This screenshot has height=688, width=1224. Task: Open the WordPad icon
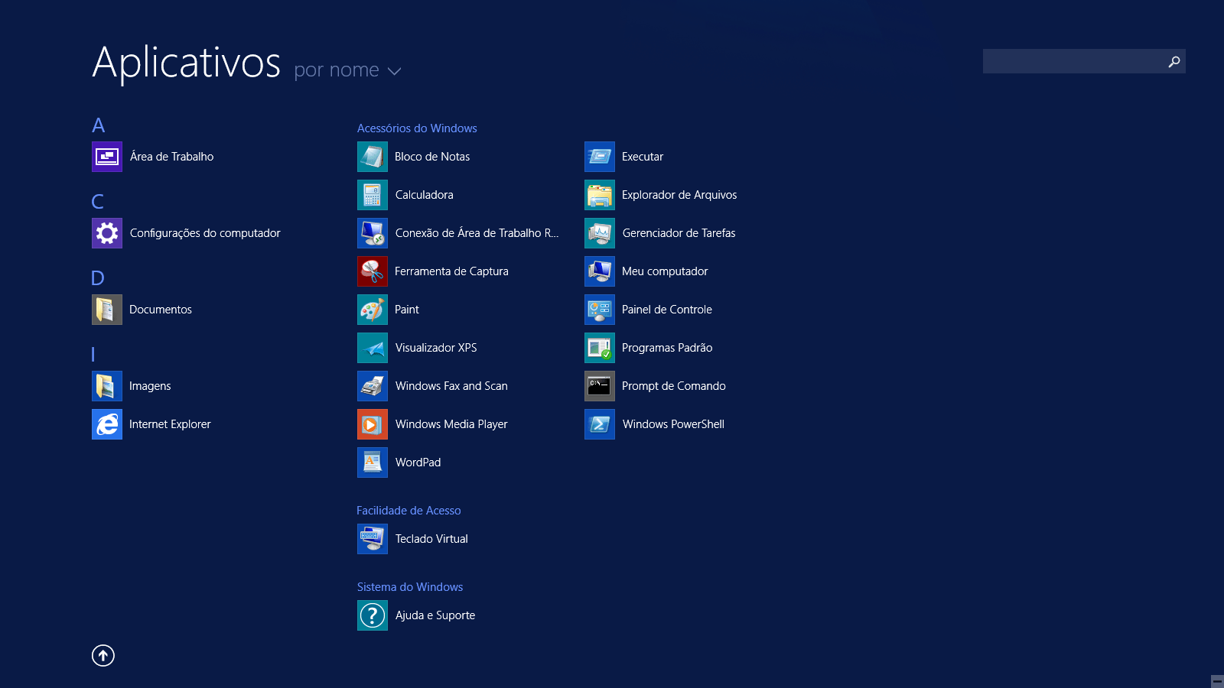(x=373, y=462)
